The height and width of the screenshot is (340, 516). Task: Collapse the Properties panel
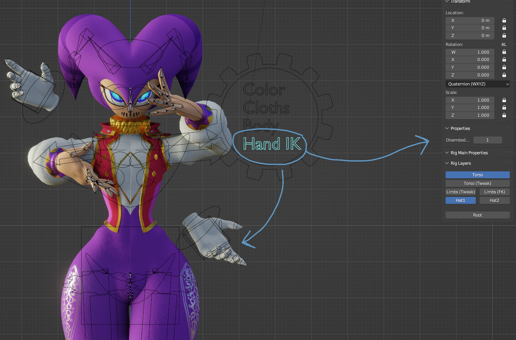tap(447, 128)
